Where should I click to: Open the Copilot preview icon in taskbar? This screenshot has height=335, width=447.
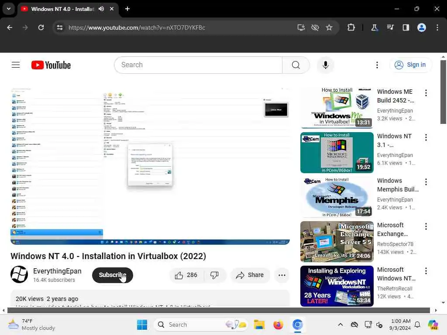coord(433,325)
